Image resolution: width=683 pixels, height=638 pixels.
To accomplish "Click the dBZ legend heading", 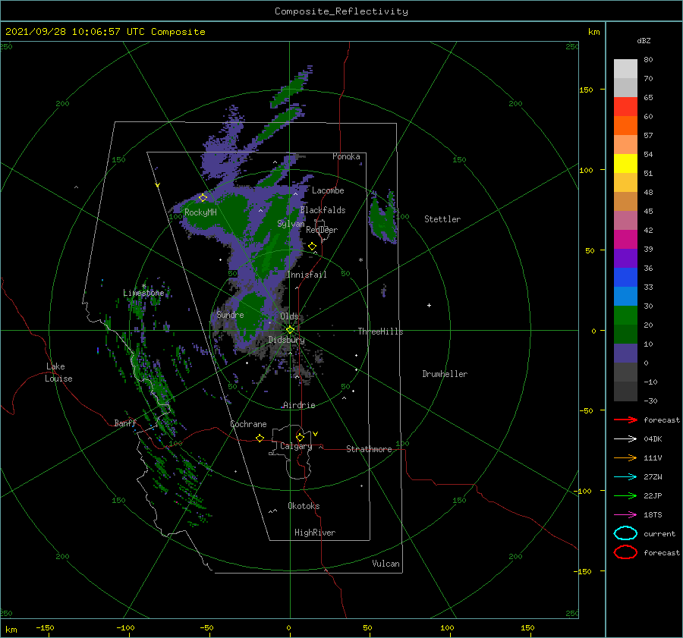I will coord(644,41).
